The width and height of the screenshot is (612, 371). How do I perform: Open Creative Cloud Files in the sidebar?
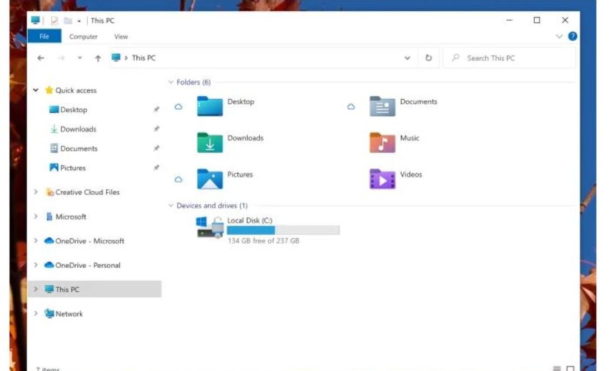[87, 192]
